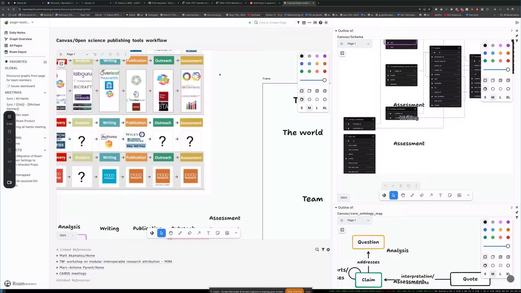Open the main canvas hamburger menu

tap(61, 54)
